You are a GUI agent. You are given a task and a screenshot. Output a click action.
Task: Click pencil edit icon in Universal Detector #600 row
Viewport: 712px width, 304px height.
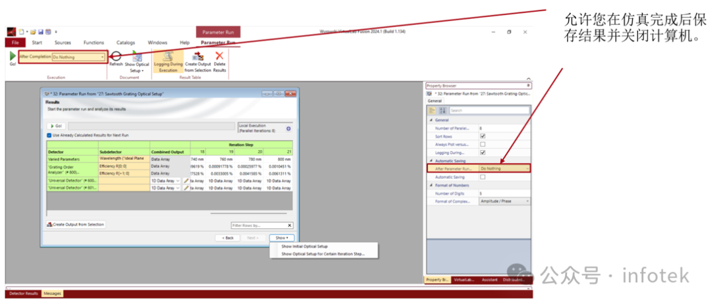[x=186, y=180]
